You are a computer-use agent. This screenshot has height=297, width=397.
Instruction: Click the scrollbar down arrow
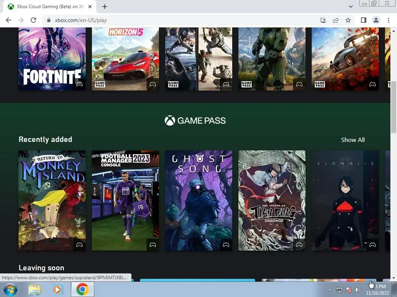click(394, 278)
